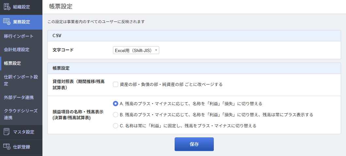Enable page break per 資産の部 section checkbox
This screenshot has width=346, height=156.
click(116, 84)
